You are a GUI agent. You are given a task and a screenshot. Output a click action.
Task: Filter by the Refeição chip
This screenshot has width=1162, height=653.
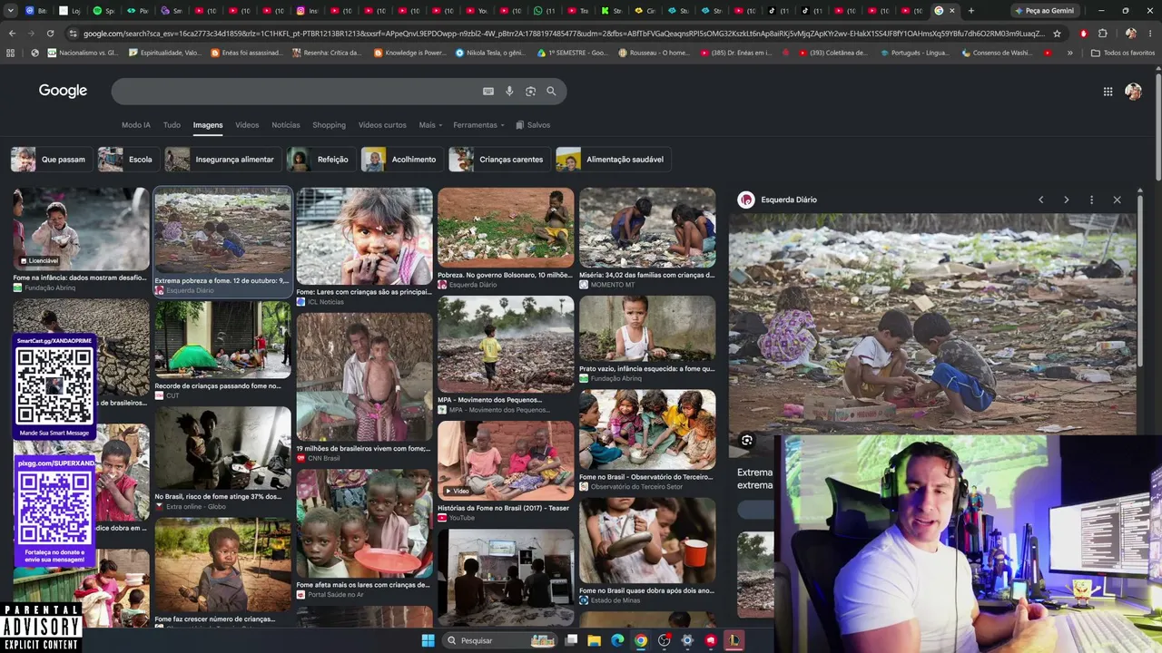320,160
